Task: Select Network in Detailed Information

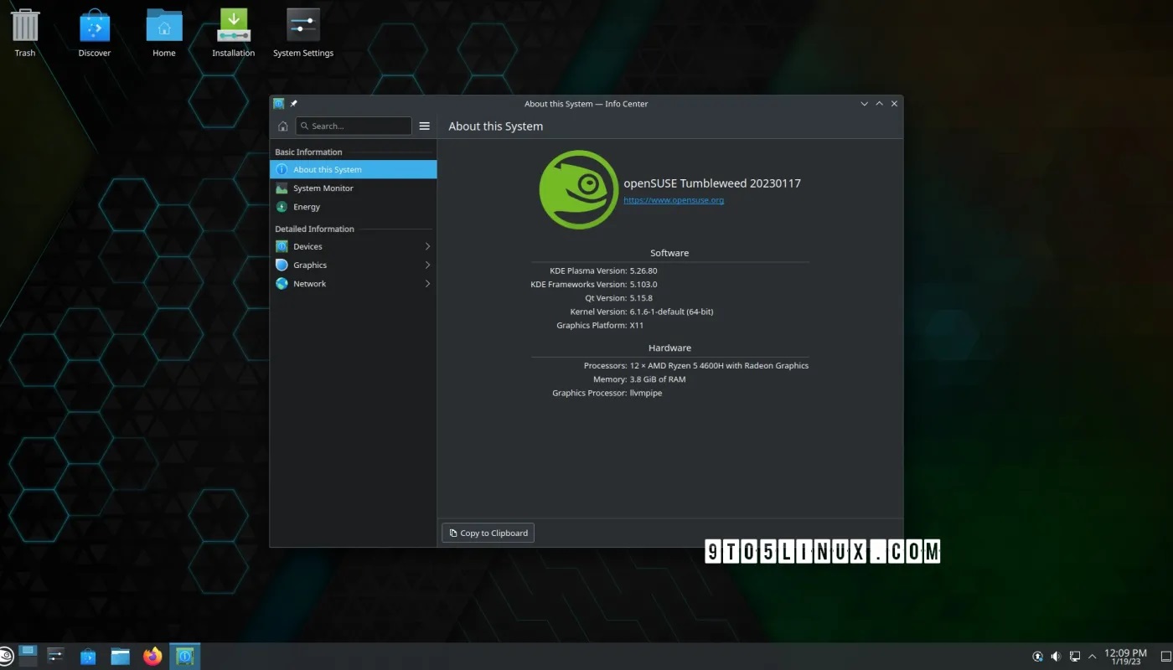Action: click(x=310, y=283)
